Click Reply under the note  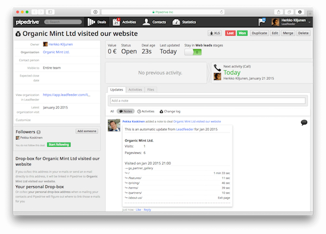[x=147, y=210]
